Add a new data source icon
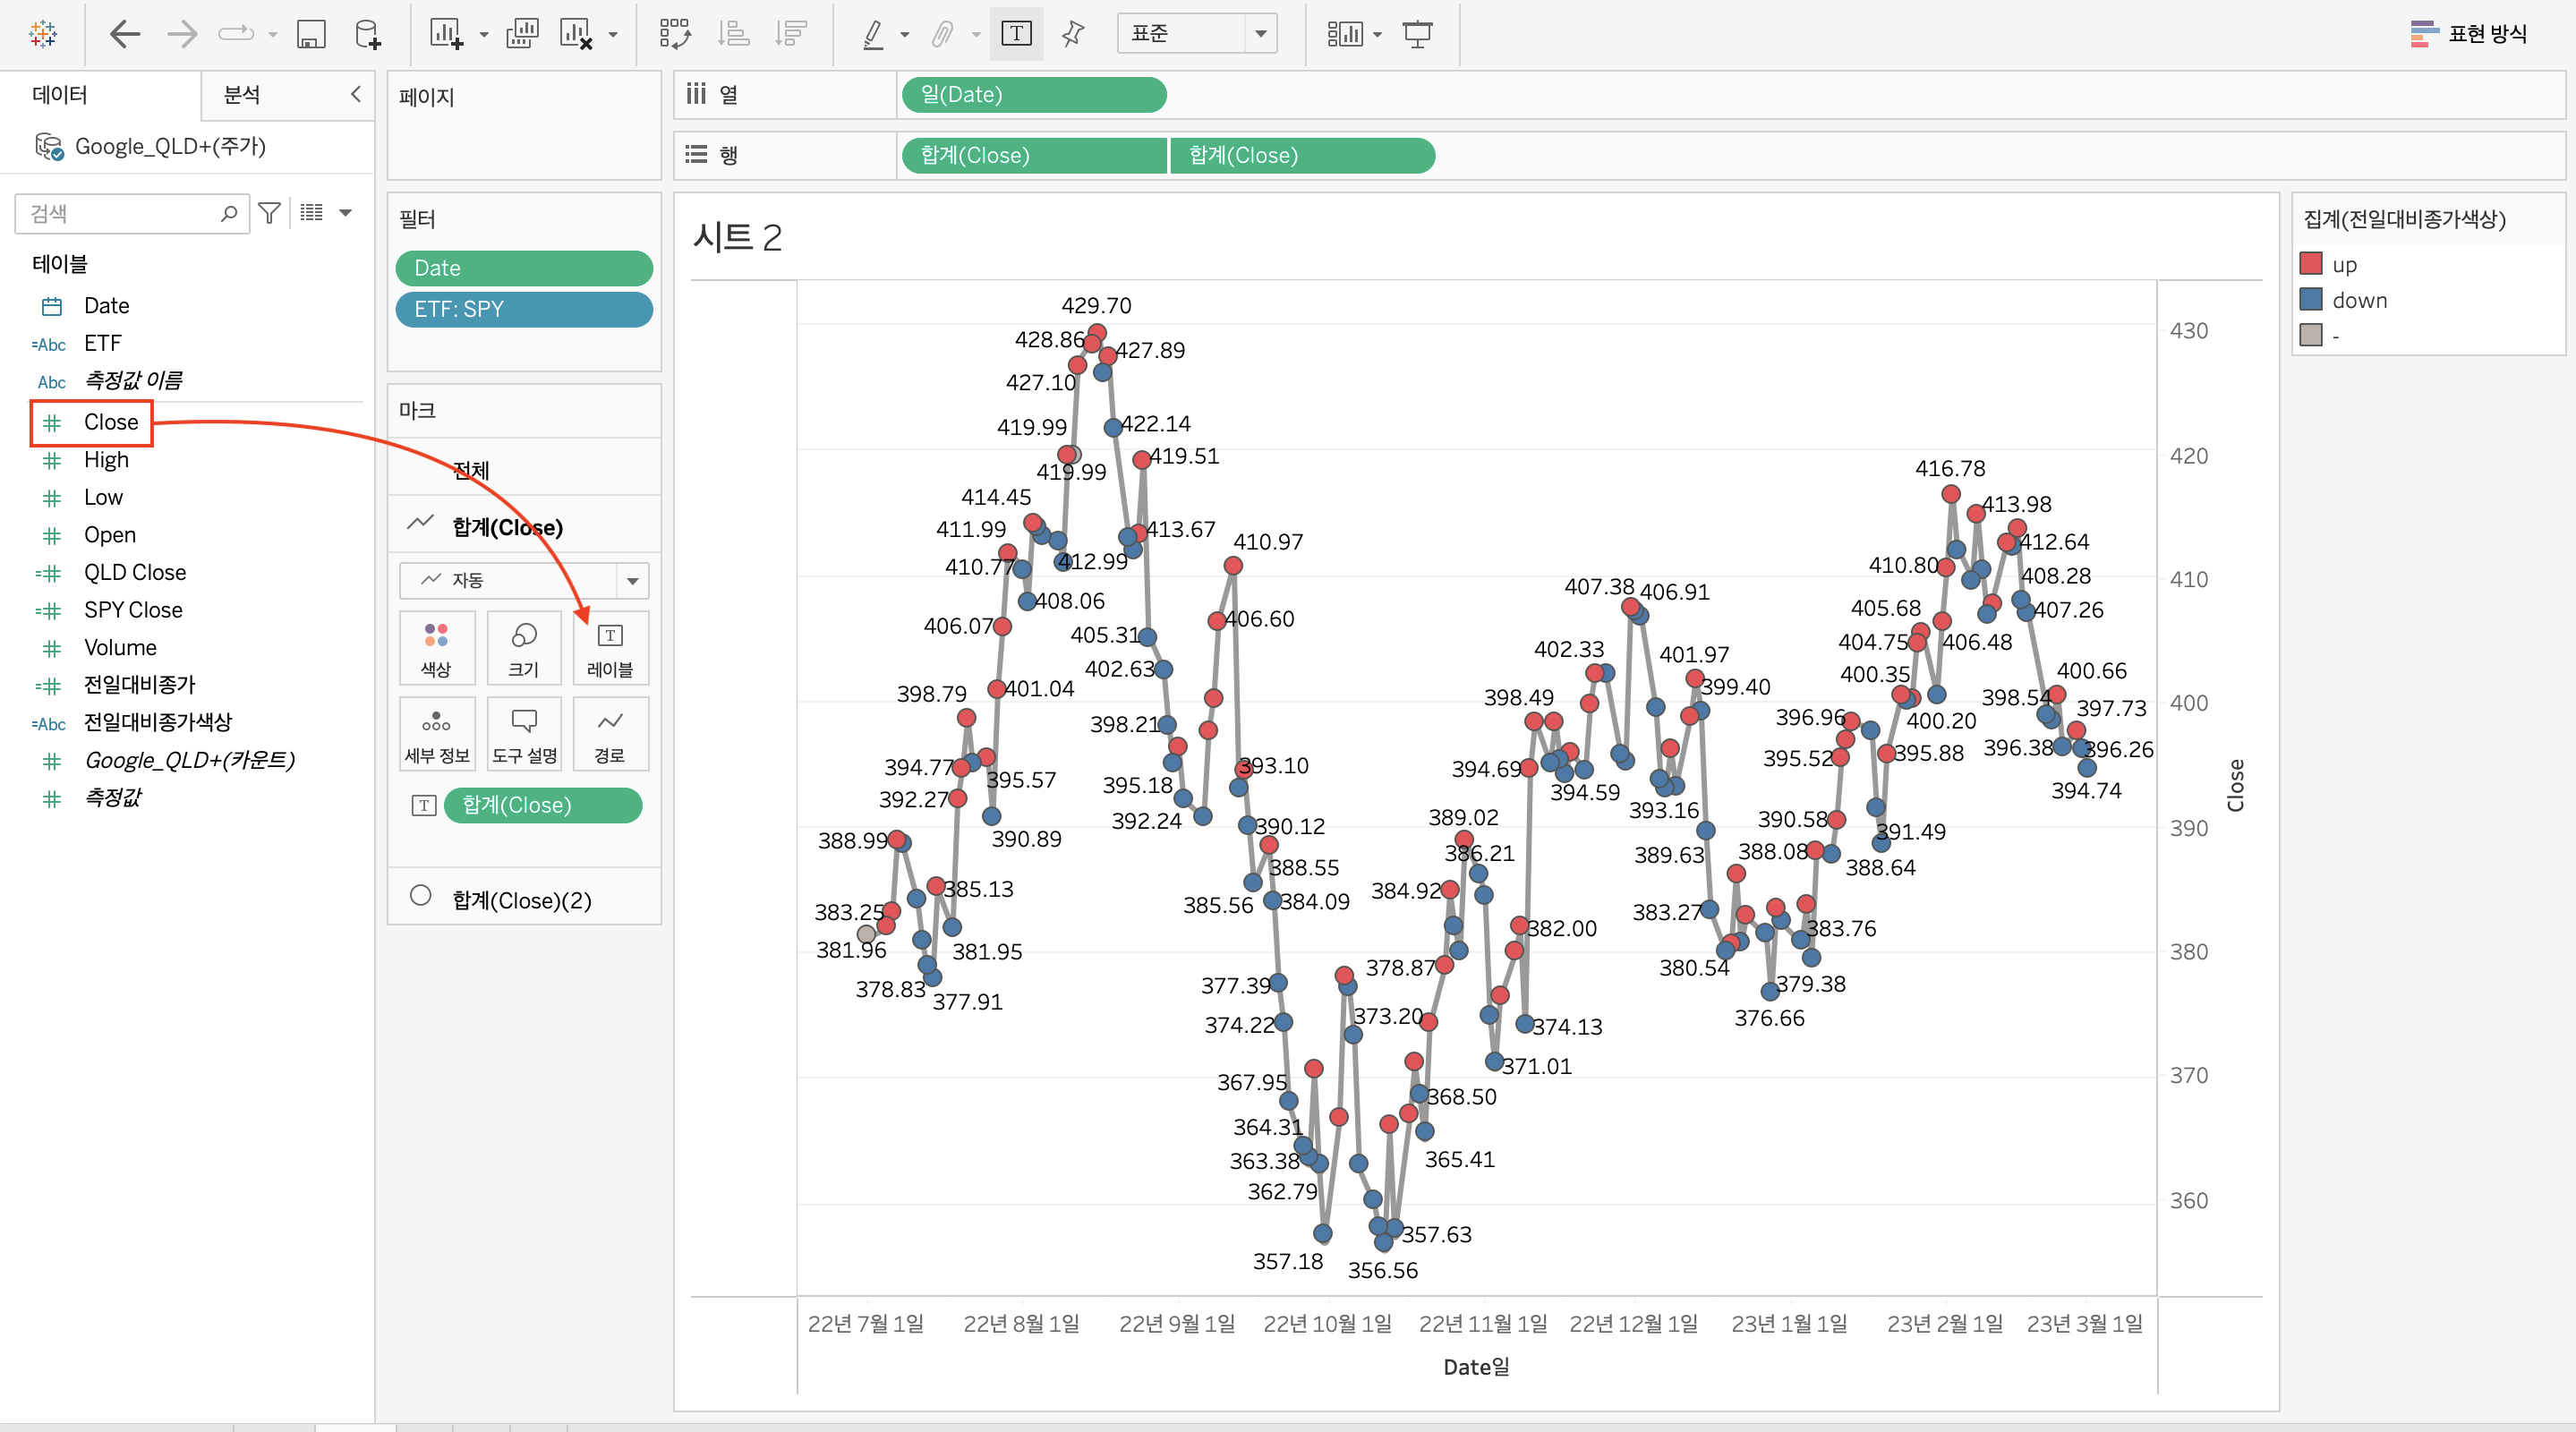 (368, 34)
